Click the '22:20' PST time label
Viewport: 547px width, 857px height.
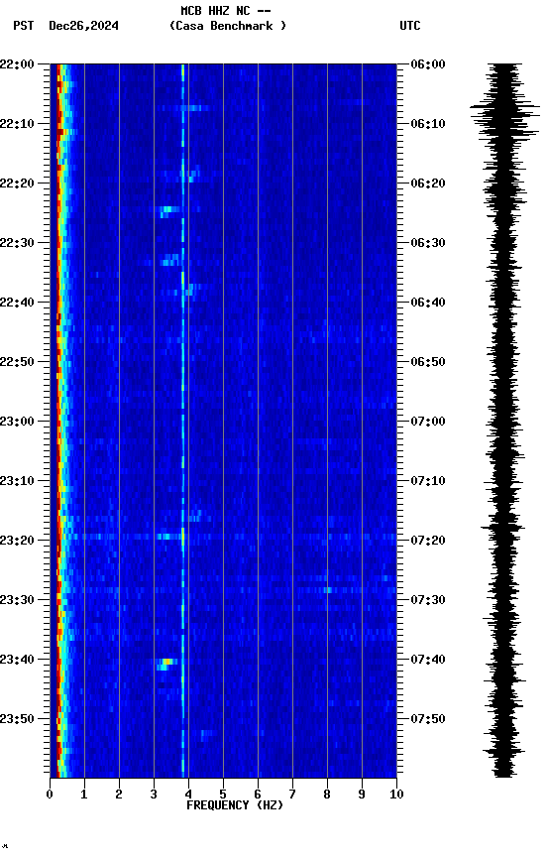tap(17, 184)
